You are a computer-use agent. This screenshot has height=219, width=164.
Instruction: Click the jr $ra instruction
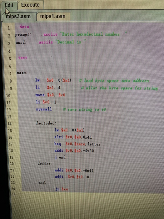click(x=62, y=189)
